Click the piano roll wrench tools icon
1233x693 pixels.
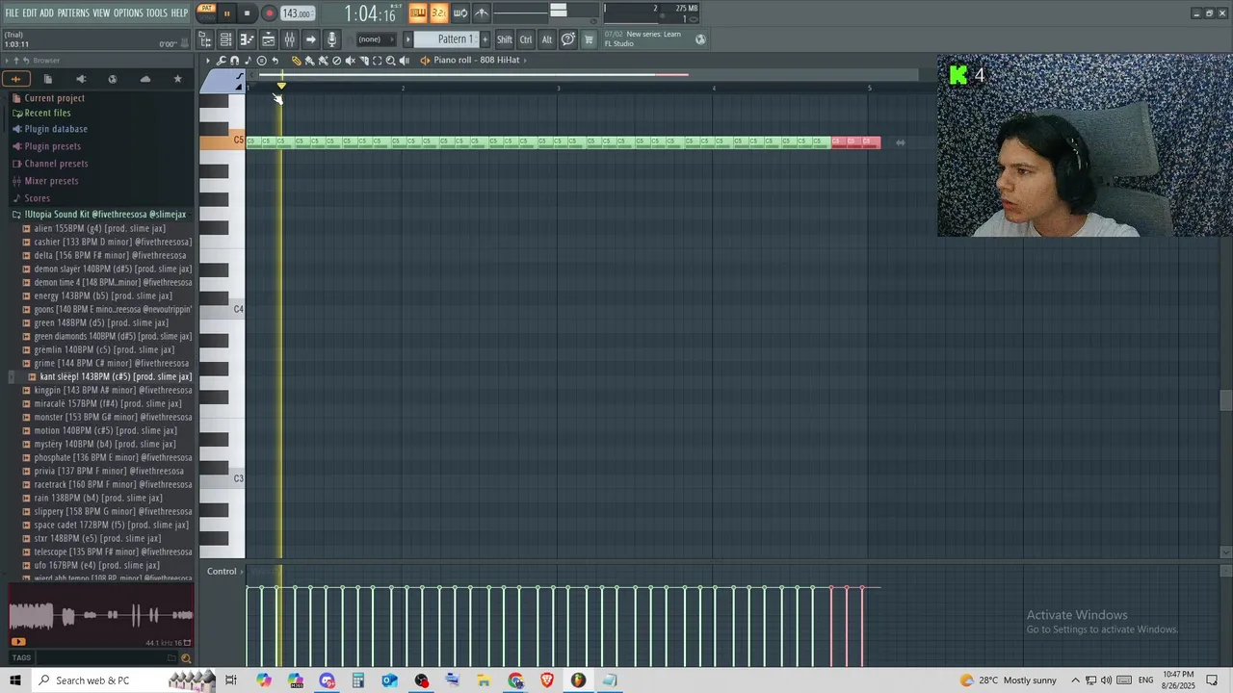point(222,61)
